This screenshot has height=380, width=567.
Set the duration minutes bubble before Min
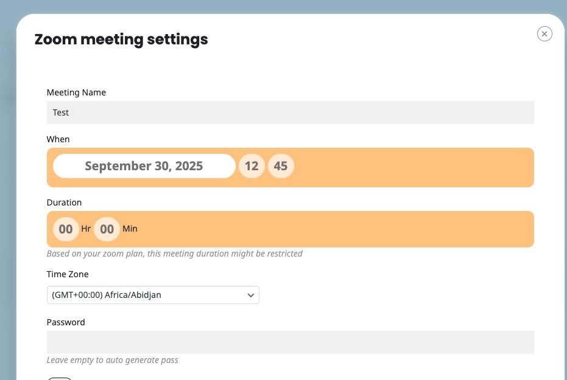[x=107, y=229]
